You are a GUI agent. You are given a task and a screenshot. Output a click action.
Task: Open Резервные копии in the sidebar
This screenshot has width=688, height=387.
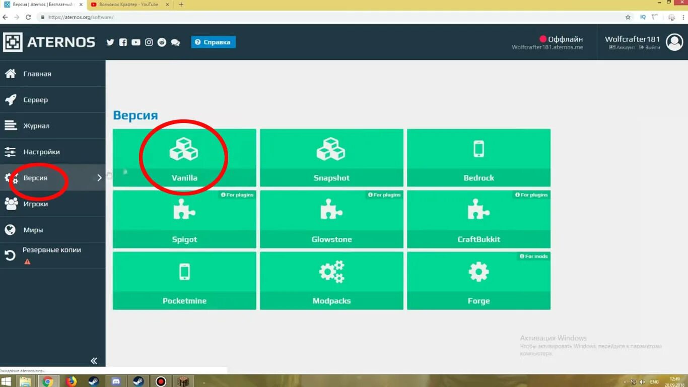pyautogui.click(x=52, y=255)
